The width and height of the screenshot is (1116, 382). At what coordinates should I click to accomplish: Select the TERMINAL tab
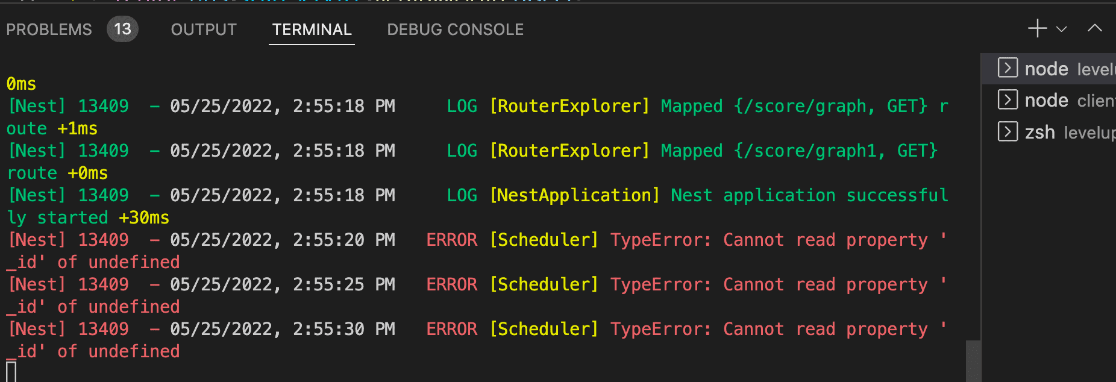click(312, 30)
